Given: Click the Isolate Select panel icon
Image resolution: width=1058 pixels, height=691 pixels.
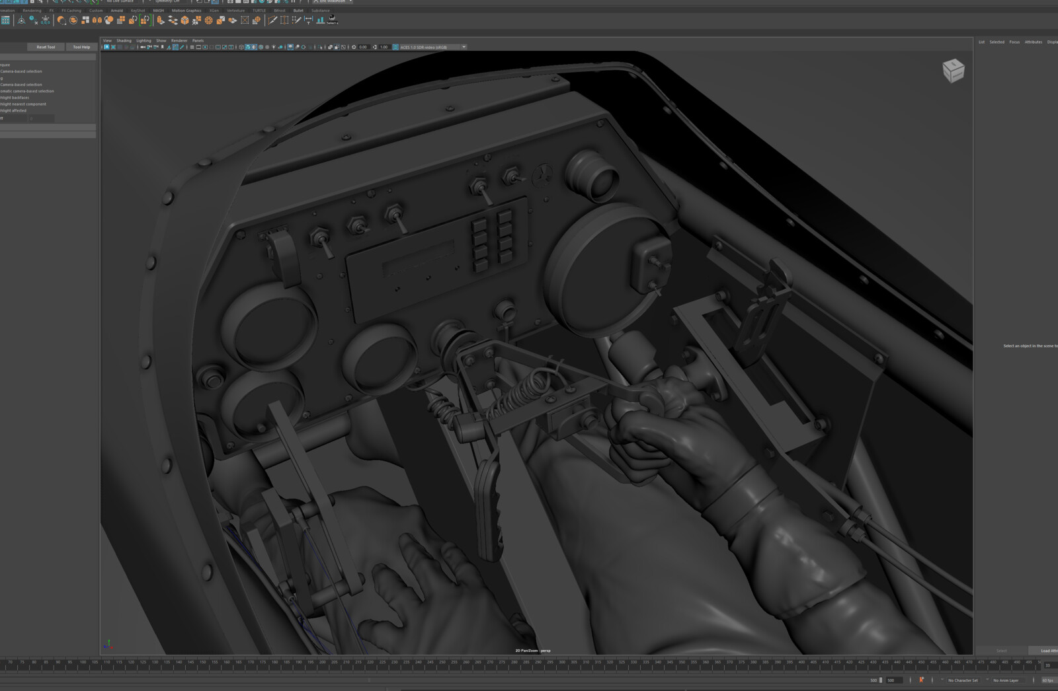Looking at the screenshot, I should tap(320, 47).
